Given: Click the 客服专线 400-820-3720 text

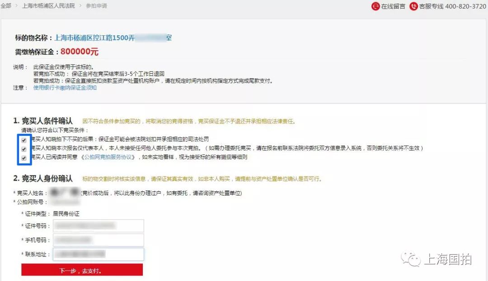Looking at the screenshot, I should point(452,6).
